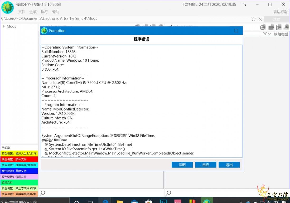Select cyan swatch 模组冲突 color setting

point(19,165)
